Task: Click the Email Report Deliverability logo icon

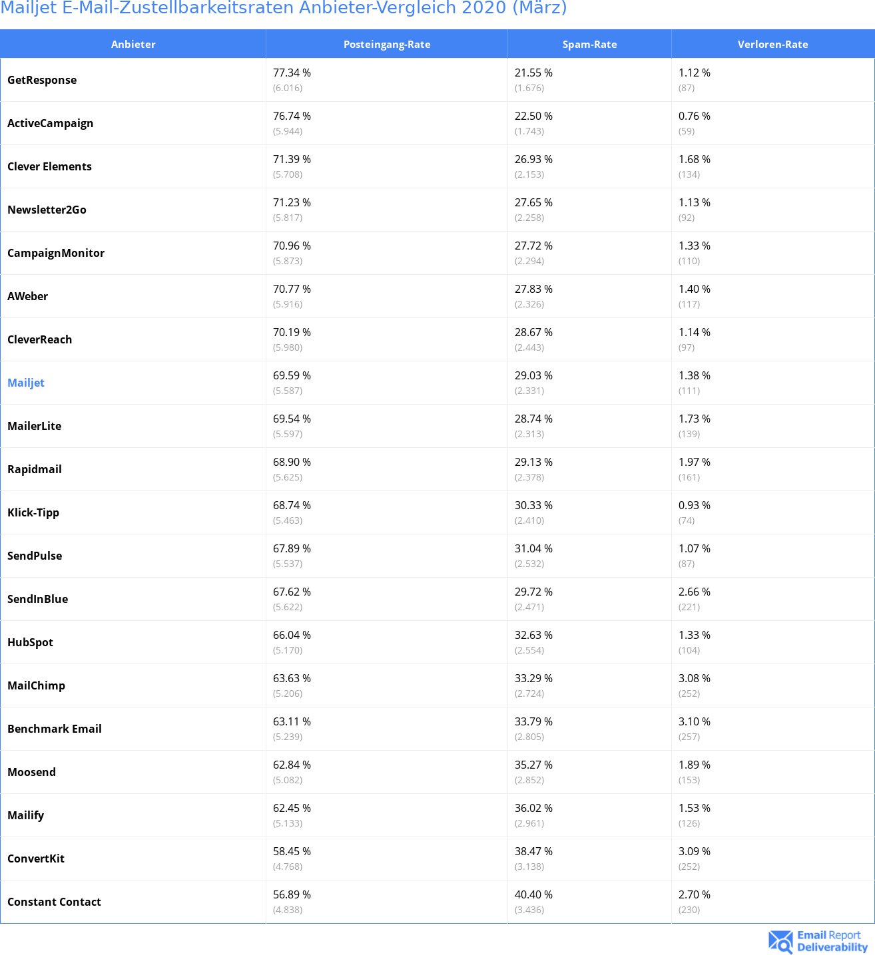Action: 780,941
